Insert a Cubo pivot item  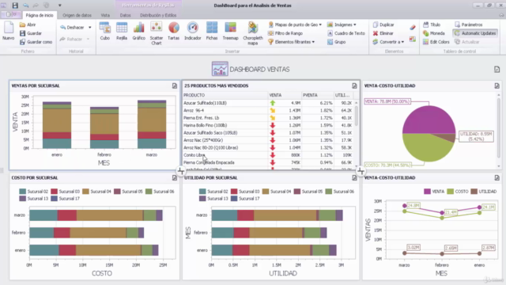105,31
